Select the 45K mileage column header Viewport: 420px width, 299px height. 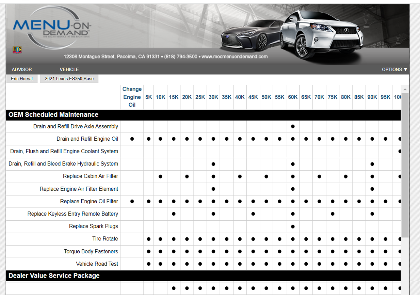click(x=253, y=97)
